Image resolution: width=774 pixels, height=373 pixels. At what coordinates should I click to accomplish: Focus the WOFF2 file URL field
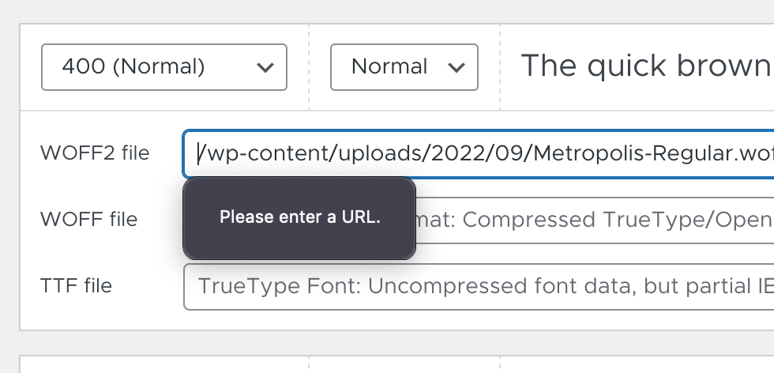(x=479, y=153)
